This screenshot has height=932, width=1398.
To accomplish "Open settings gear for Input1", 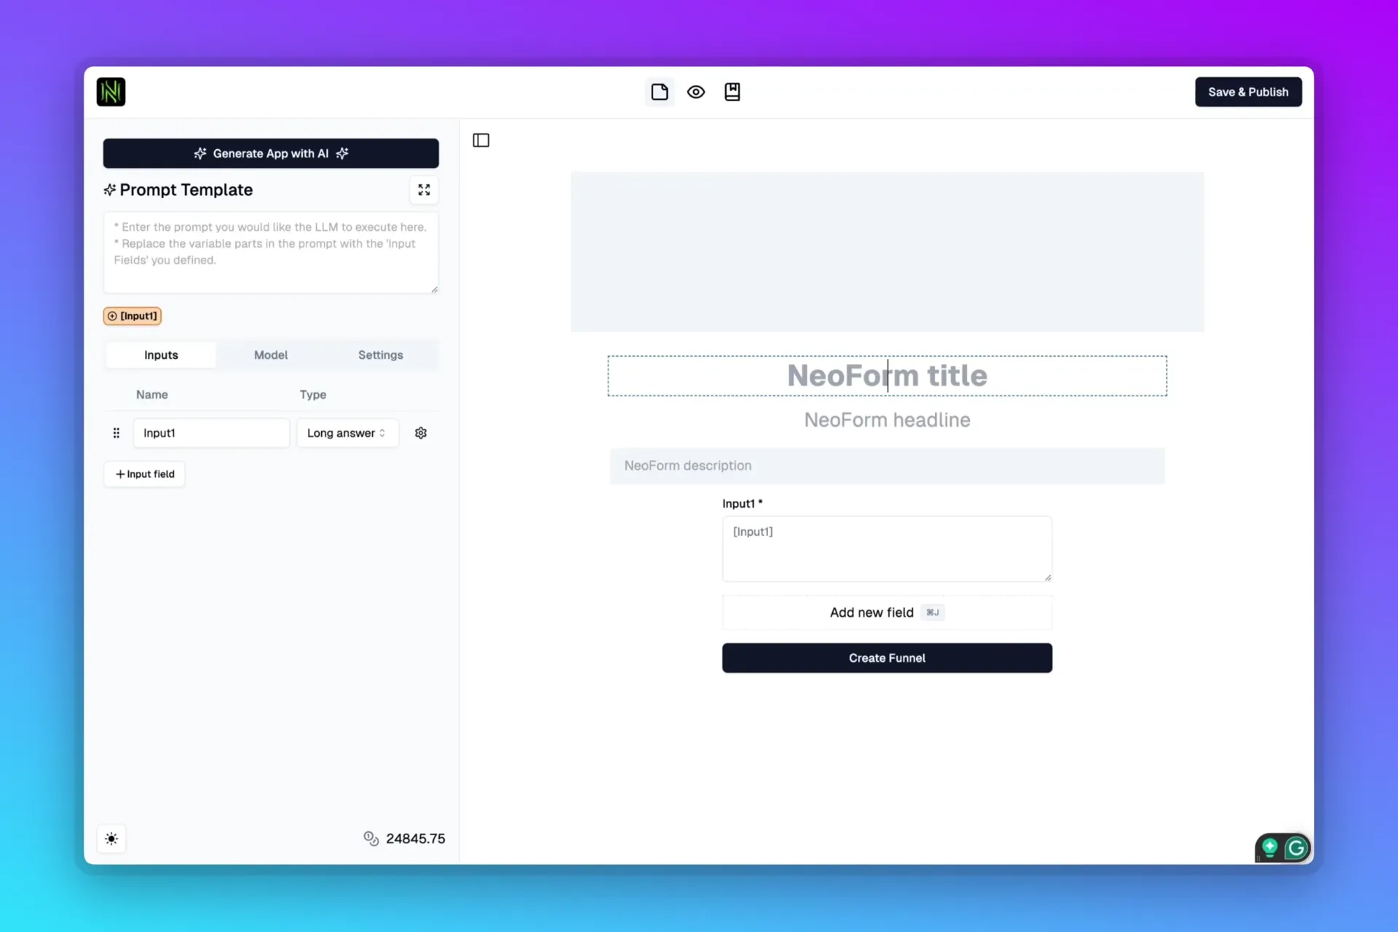I will tap(420, 433).
